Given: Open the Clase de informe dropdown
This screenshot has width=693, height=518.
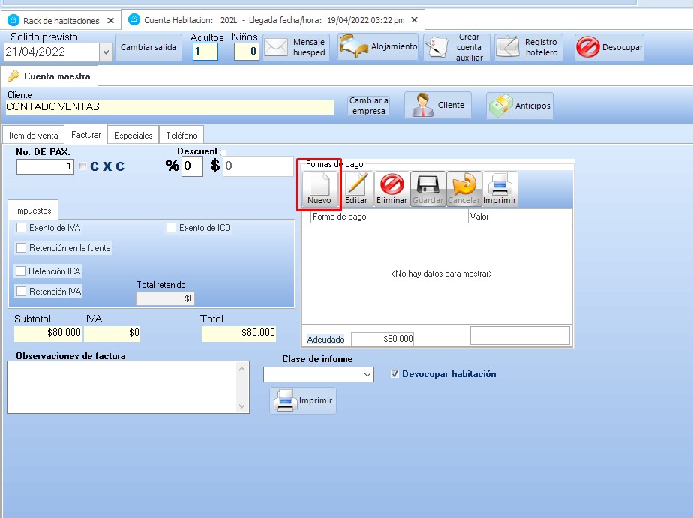Looking at the screenshot, I should click(x=367, y=374).
